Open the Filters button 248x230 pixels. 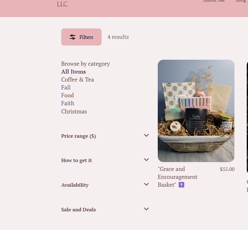pos(81,37)
